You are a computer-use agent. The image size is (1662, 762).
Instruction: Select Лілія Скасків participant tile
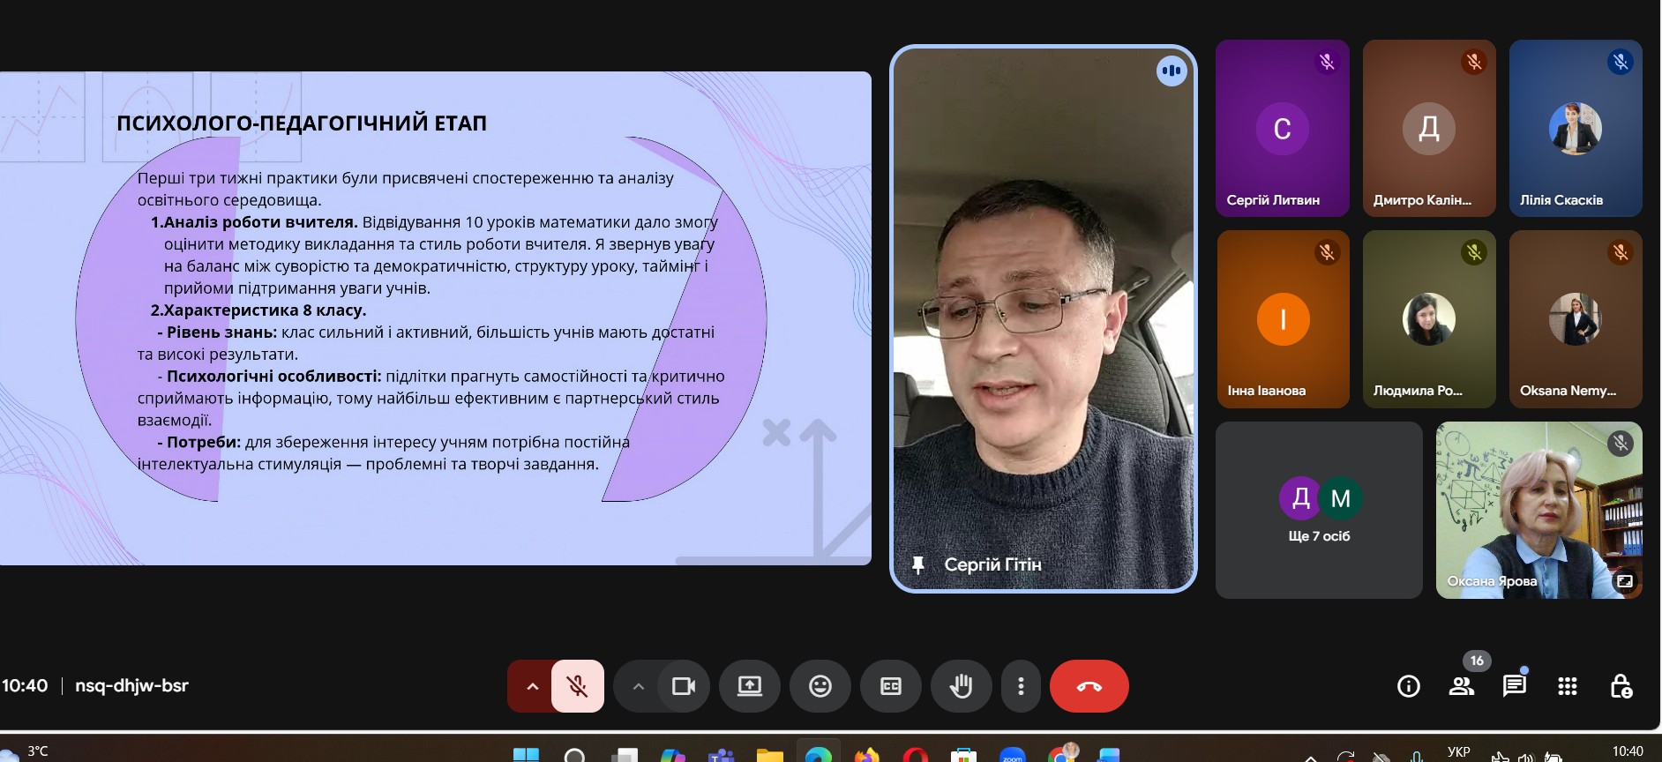click(1576, 129)
